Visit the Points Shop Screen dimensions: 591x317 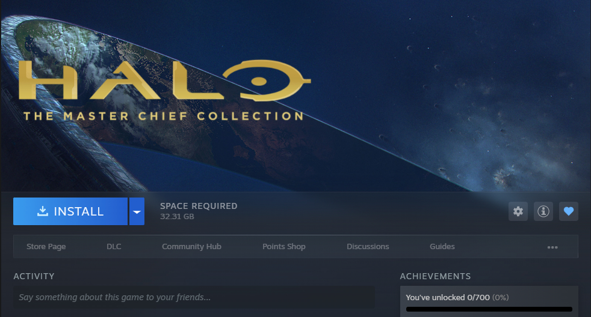click(284, 247)
